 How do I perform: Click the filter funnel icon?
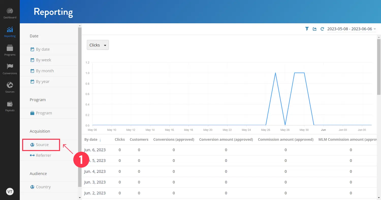307,29
